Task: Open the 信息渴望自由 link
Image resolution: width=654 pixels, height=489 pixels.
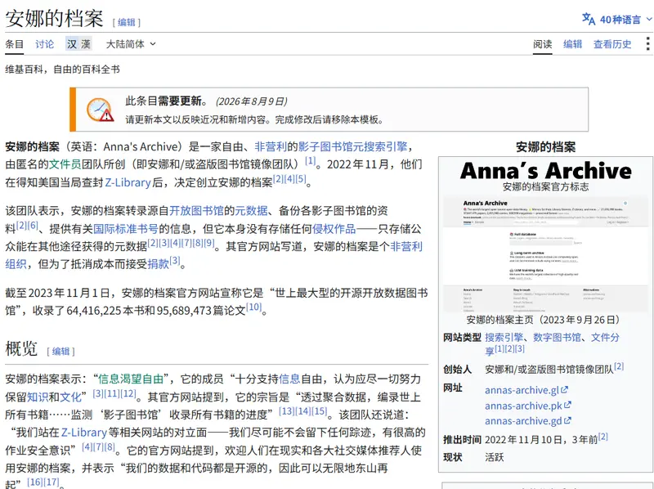Action: pyautogui.click(x=131, y=379)
